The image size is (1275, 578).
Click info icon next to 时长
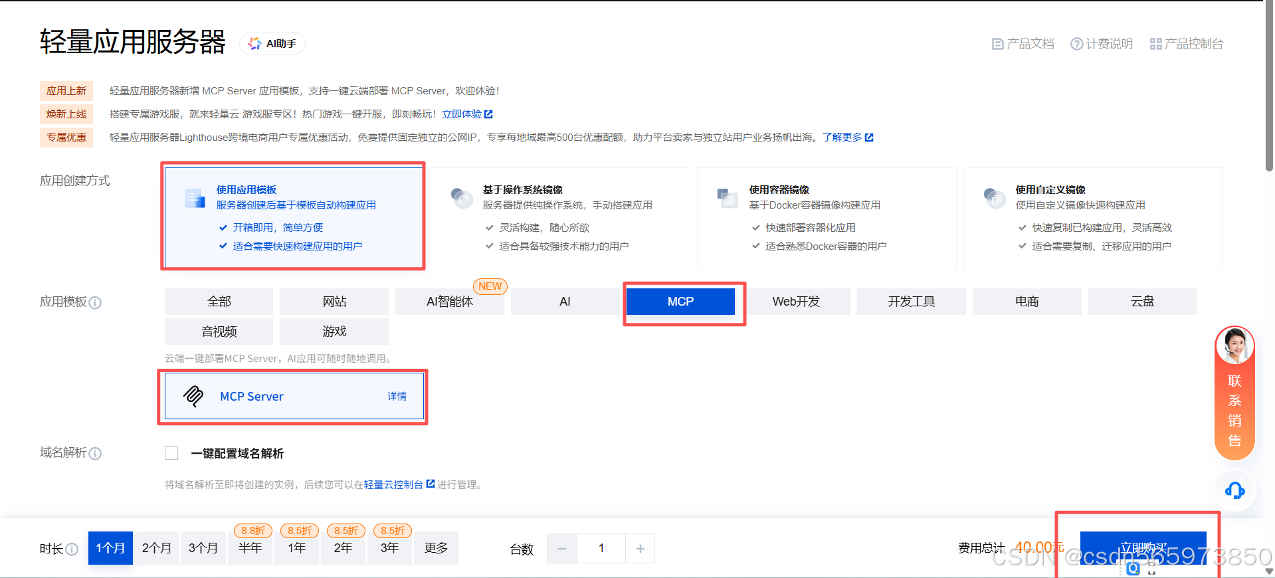pos(72,549)
